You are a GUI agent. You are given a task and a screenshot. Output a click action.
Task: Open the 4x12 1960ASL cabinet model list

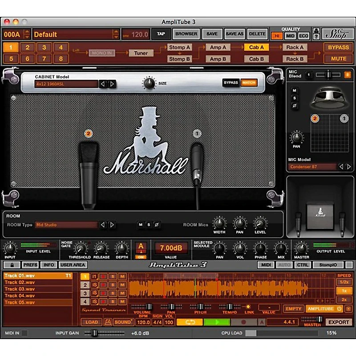(x=66, y=84)
